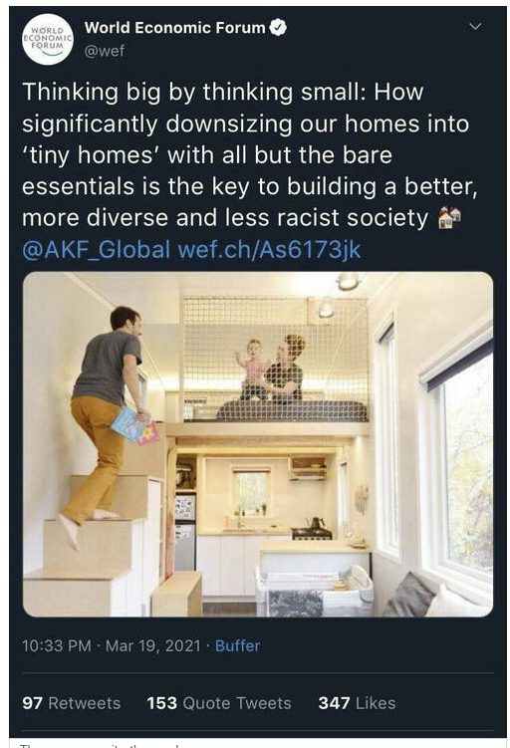
Task: Click the Mar 19, 2021 date
Action: point(152,645)
